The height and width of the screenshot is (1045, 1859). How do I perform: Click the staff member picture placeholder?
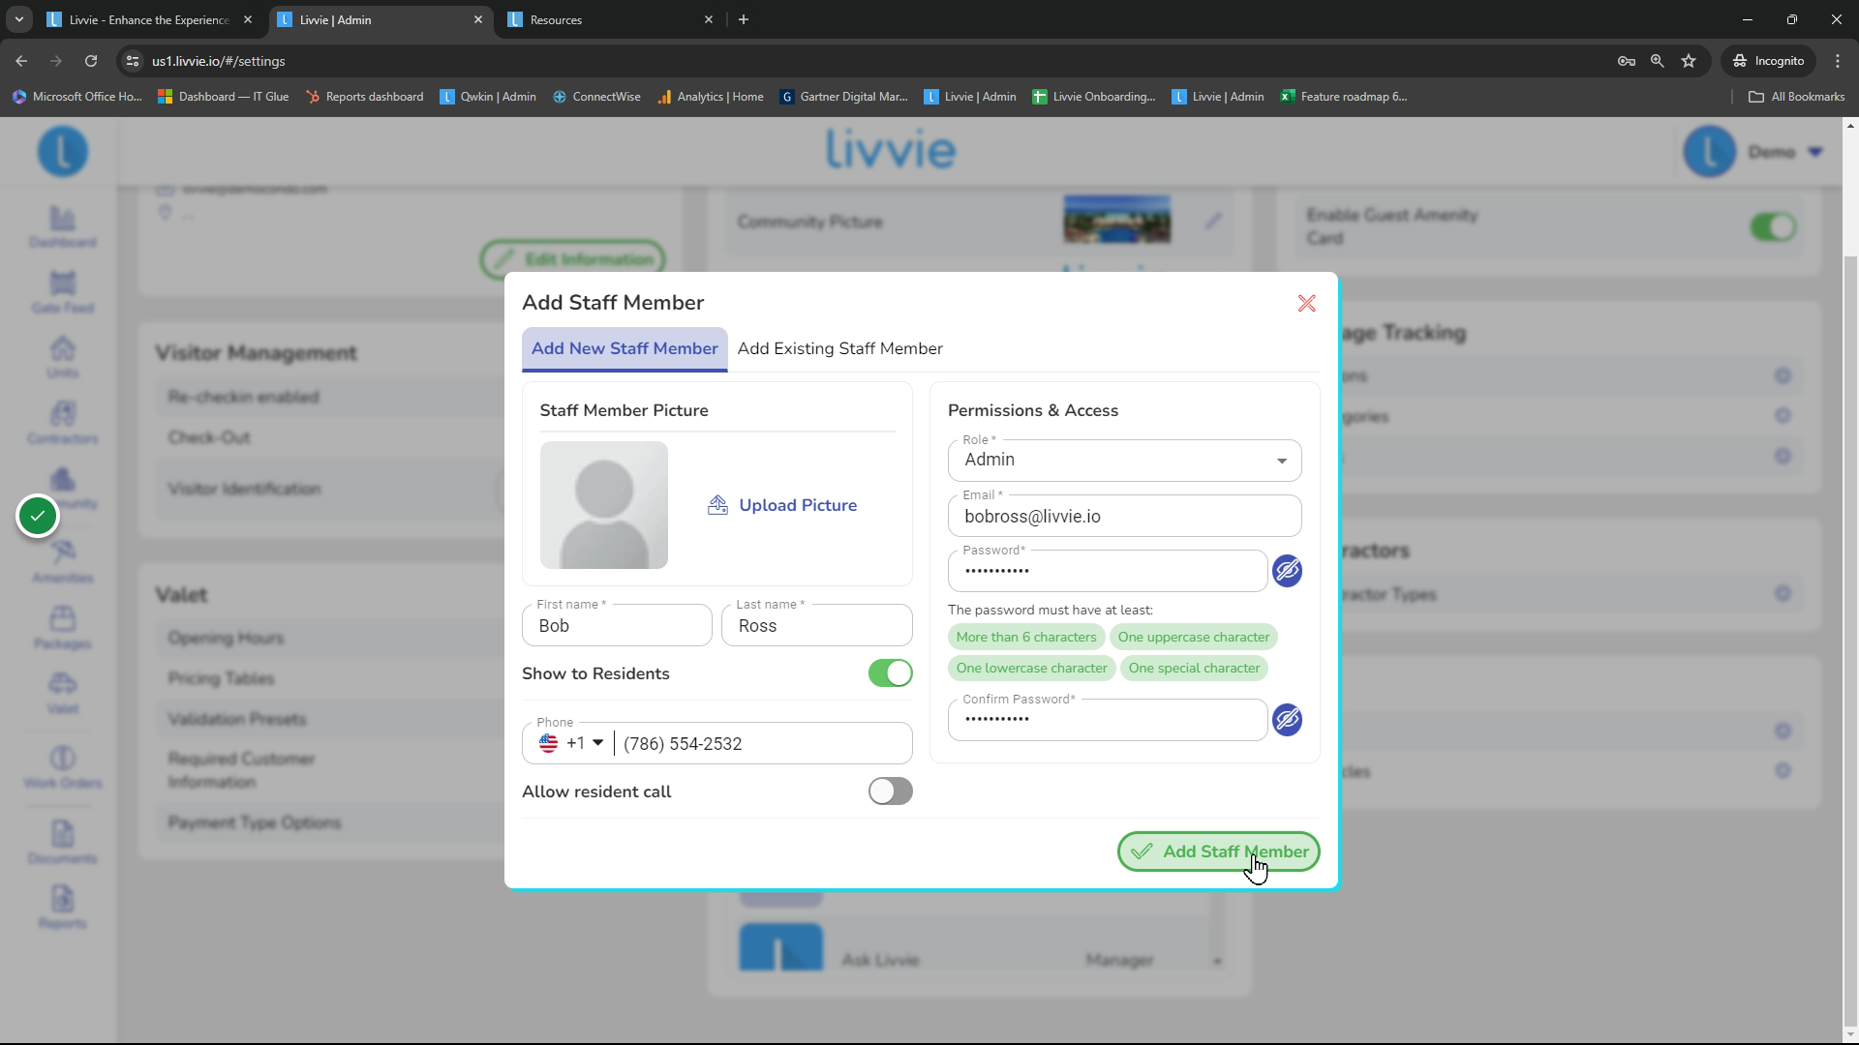pos(604,505)
